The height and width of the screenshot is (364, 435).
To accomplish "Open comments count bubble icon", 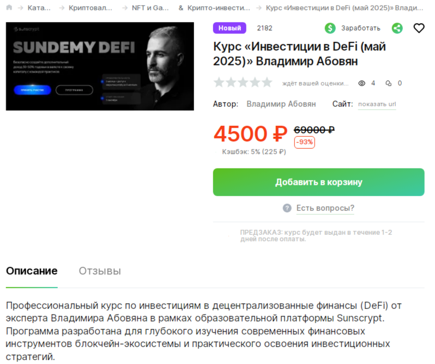I will click(388, 83).
